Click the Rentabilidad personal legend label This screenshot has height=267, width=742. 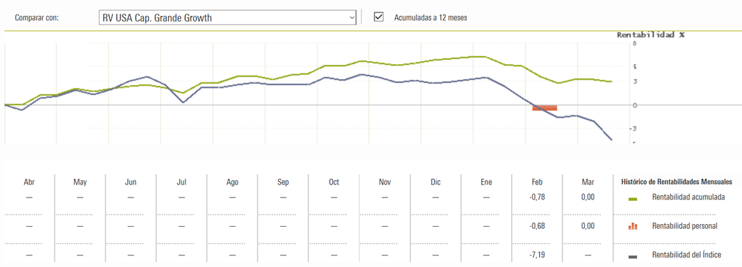[685, 226]
